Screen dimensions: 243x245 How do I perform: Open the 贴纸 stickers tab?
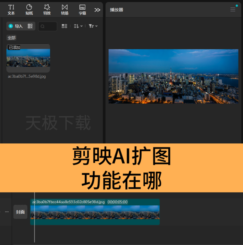click(x=29, y=10)
